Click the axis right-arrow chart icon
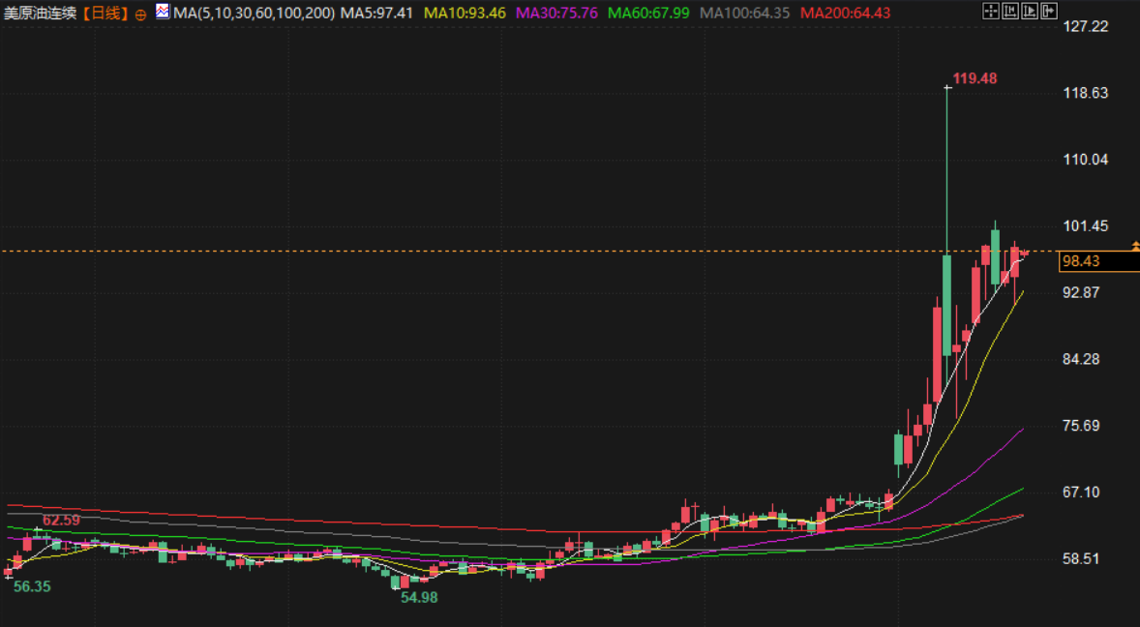1140x627 pixels. pos(1030,11)
